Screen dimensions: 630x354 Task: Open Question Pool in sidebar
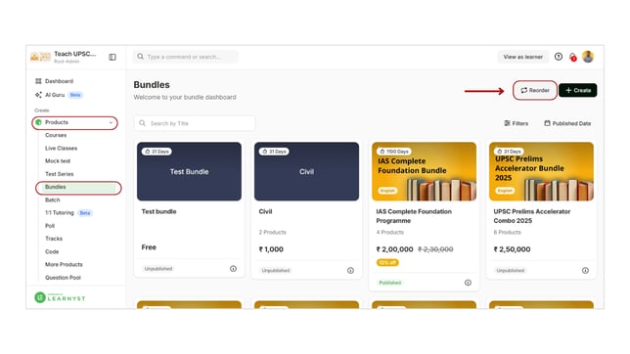click(x=63, y=278)
